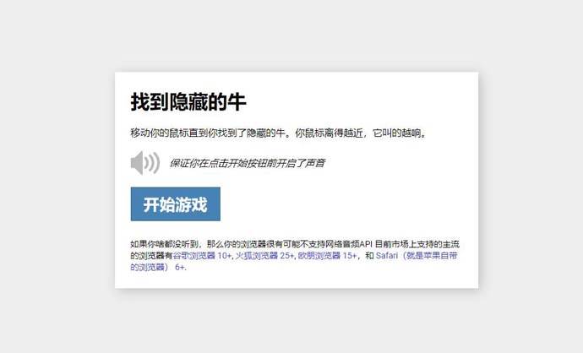Click empty white area right of 开始游戏

346,204
